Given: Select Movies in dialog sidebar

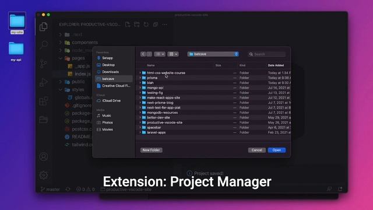Looking at the screenshot, I should click(x=114, y=129).
